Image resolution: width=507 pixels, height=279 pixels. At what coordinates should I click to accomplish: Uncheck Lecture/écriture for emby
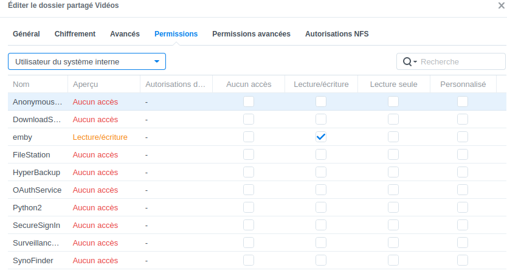[321, 137]
